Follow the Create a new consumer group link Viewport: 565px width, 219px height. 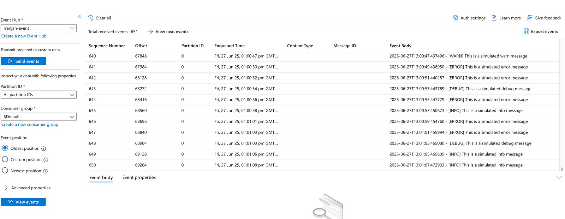(x=30, y=124)
